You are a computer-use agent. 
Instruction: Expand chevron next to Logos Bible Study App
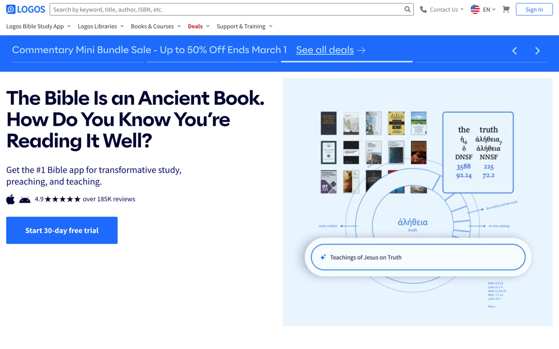69,26
